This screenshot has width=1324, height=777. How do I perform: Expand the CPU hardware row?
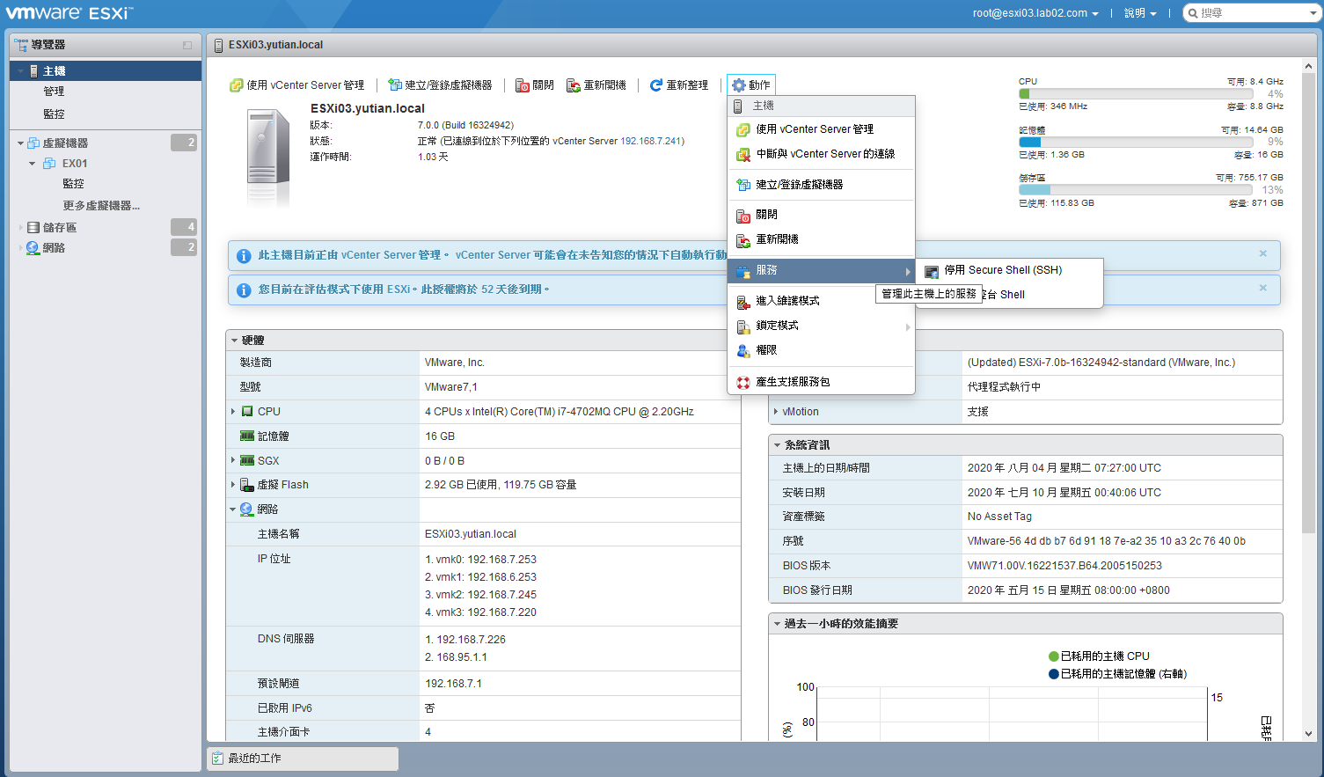tap(233, 412)
